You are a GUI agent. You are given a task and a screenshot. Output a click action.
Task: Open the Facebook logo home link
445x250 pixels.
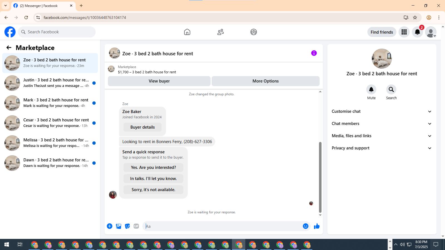click(x=10, y=32)
